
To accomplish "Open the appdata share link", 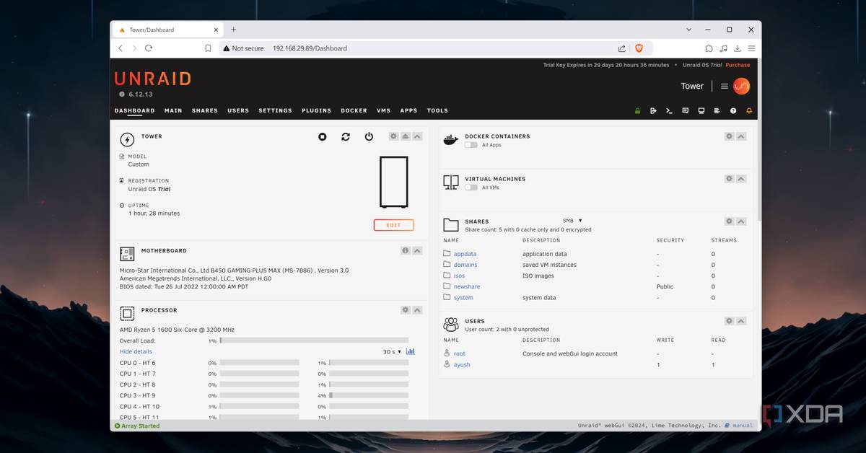I will tap(465, 254).
